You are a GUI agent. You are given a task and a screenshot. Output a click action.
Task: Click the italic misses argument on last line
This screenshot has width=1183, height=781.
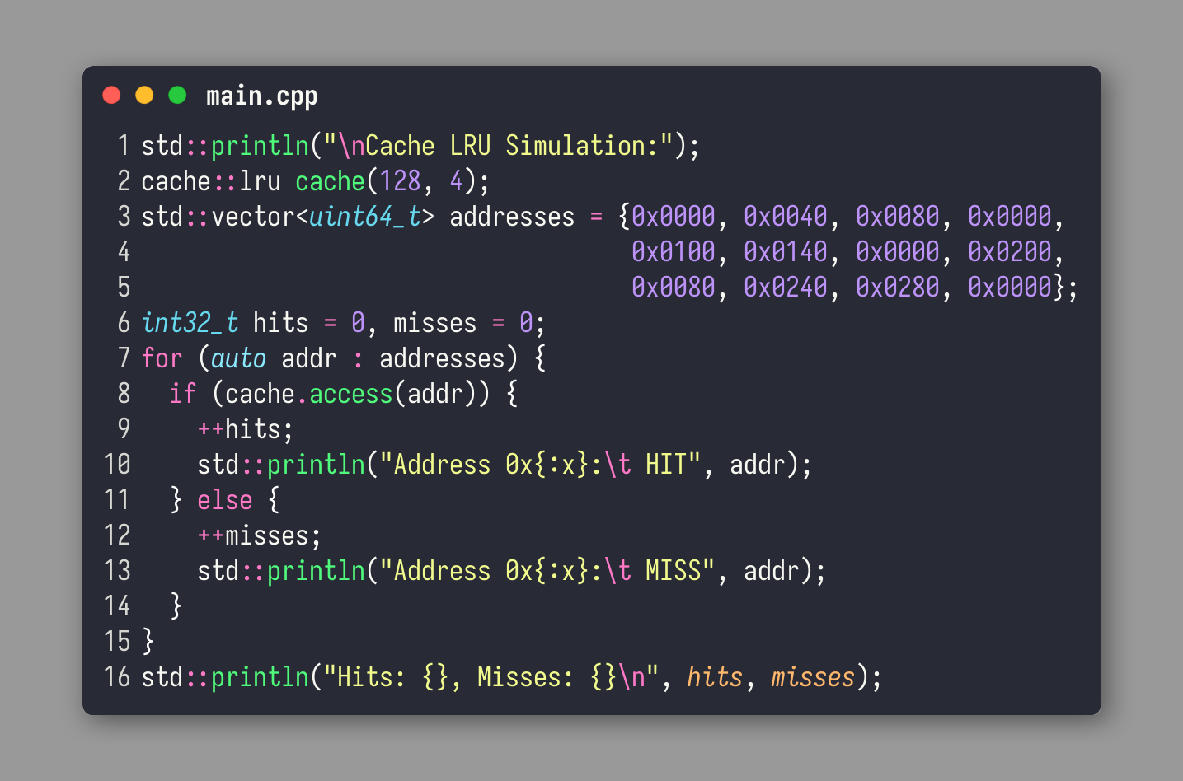813,677
